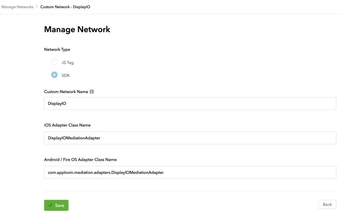Select the SDK radio button
Viewport: 343px width, 213px height.
pyautogui.click(x=54, y=75)
